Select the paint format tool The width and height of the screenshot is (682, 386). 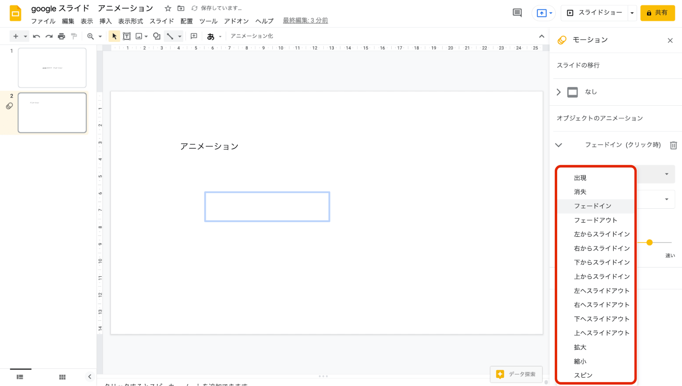74,36
